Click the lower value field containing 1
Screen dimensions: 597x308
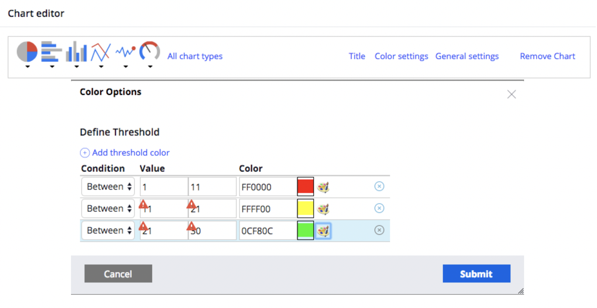point(164,187)
